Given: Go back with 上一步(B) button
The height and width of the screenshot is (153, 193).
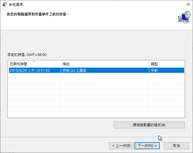Looking at the screenshot, I should point(121,145).
